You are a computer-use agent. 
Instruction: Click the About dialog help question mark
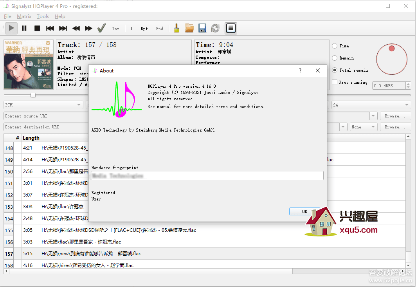(300, 70)
